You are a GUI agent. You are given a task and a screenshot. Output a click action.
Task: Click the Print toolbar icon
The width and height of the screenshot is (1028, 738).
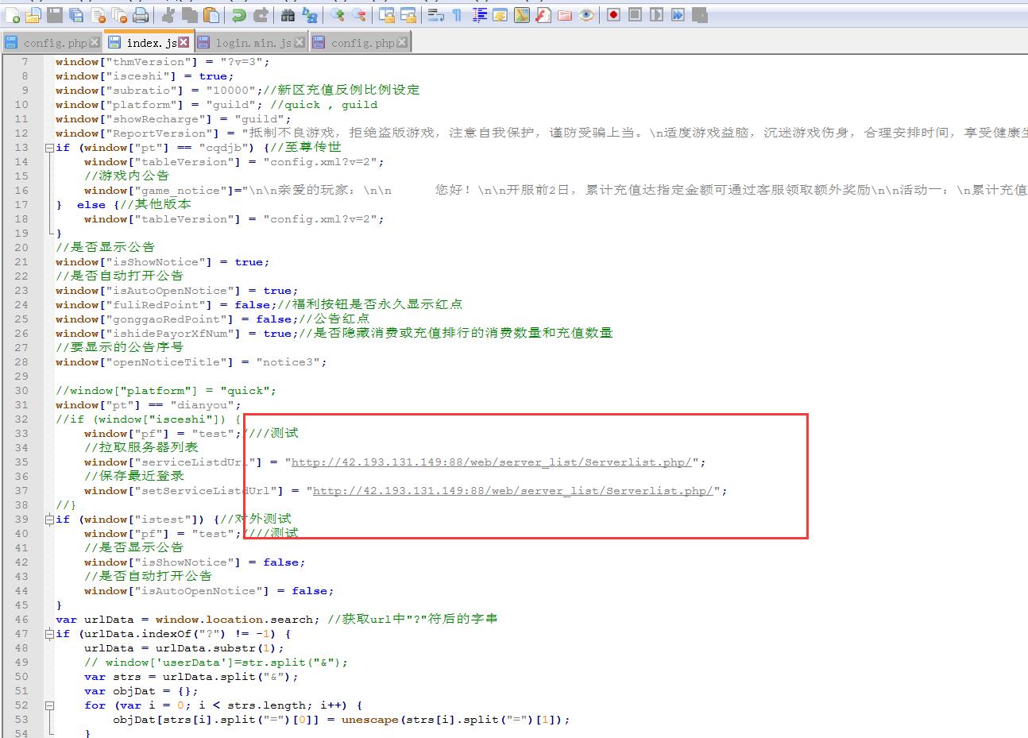coord(141,15)
